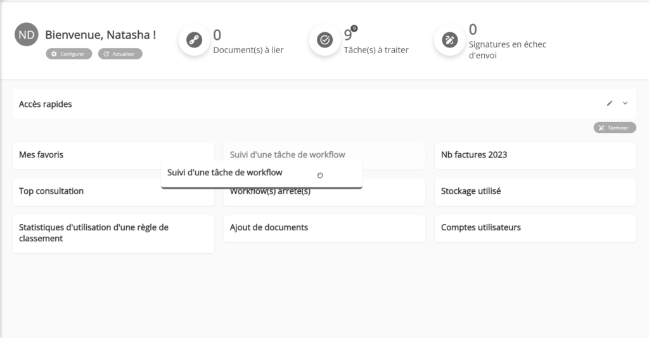Click the signatures en échec pen icon
This screenshot has width=649, height=338.
click(x=450, y=40)
